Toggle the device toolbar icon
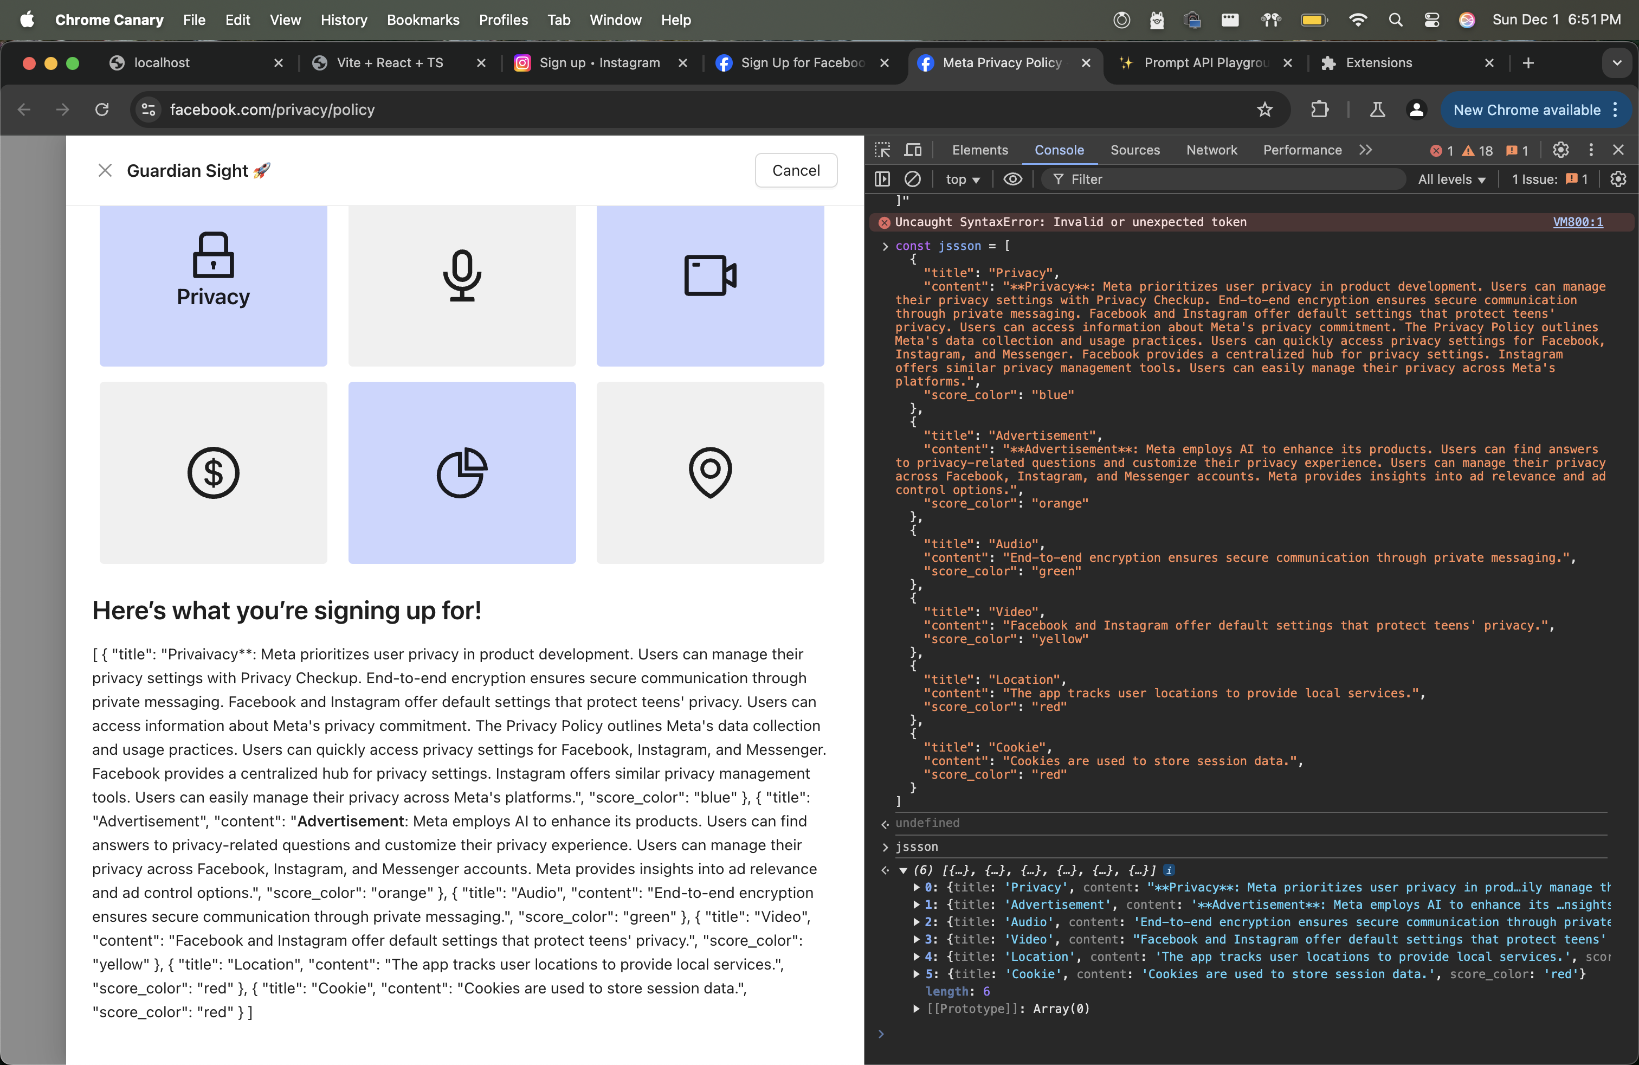Viewport: 1639px width, 1065px height. (x=913, y=150)
